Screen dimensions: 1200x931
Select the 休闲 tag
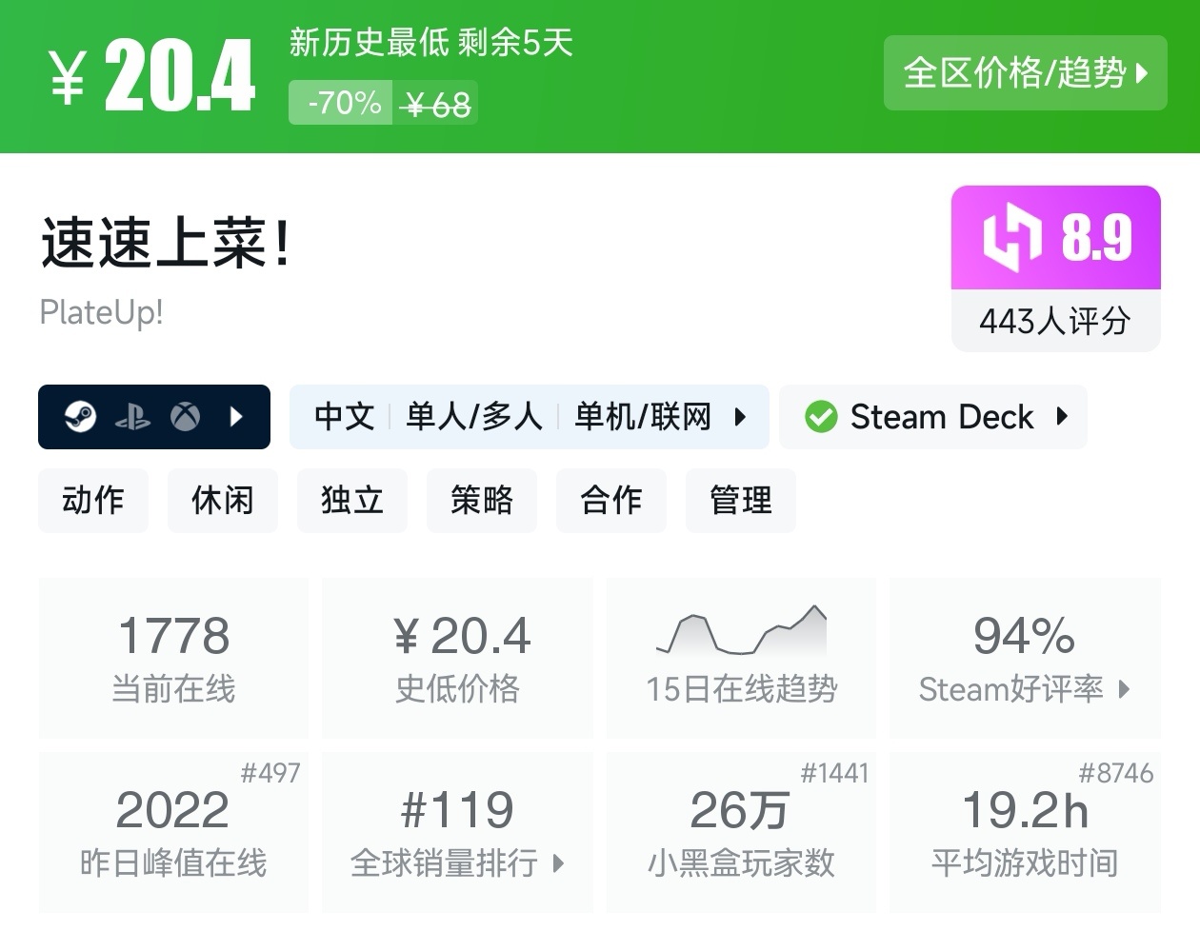coord(223,501)
